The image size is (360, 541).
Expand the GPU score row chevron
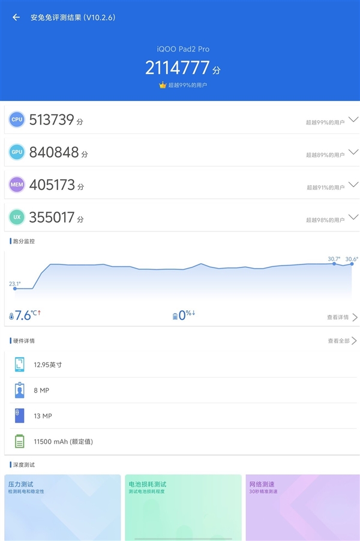pos(353,152)
